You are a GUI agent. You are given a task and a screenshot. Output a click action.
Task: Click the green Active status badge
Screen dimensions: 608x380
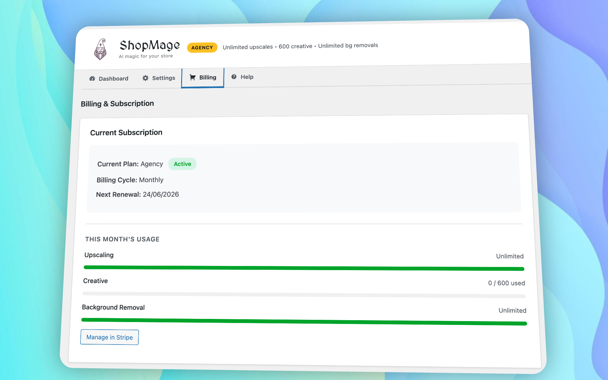click(x=182, y=164)
